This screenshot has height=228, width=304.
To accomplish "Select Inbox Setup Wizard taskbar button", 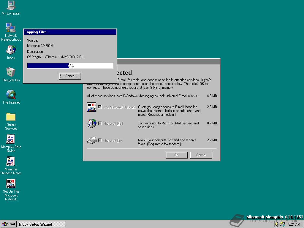I will click(x=42, y=224).
